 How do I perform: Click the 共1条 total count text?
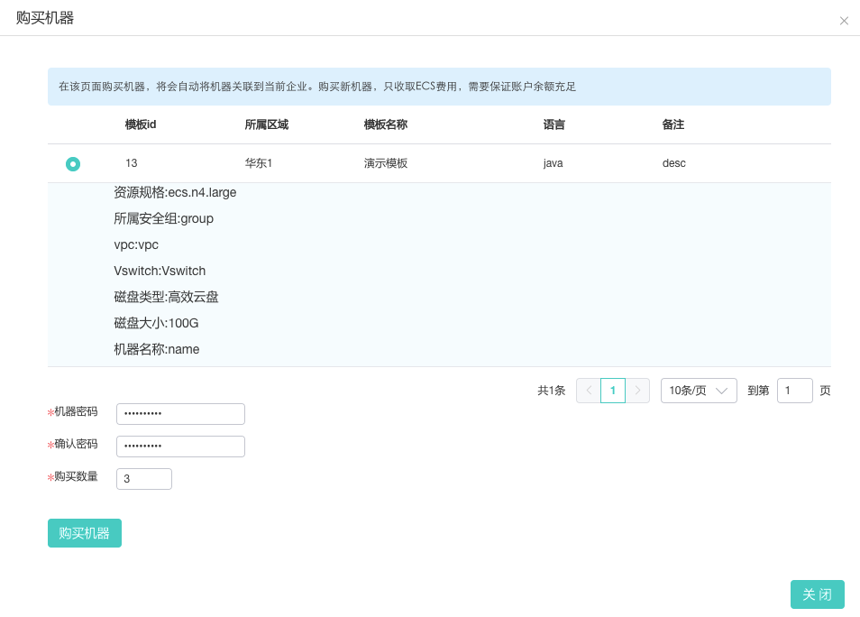(x=551, y=391)
